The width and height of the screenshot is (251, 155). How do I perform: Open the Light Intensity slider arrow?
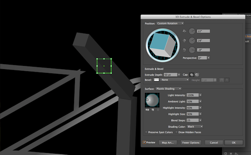pyautogui.click(x=200, y=95)
